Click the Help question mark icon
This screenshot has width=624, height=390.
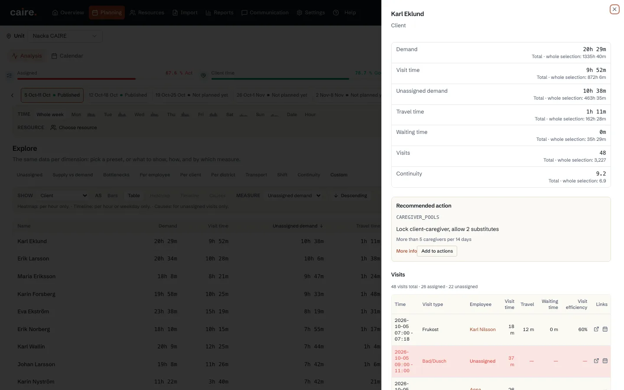336,13
